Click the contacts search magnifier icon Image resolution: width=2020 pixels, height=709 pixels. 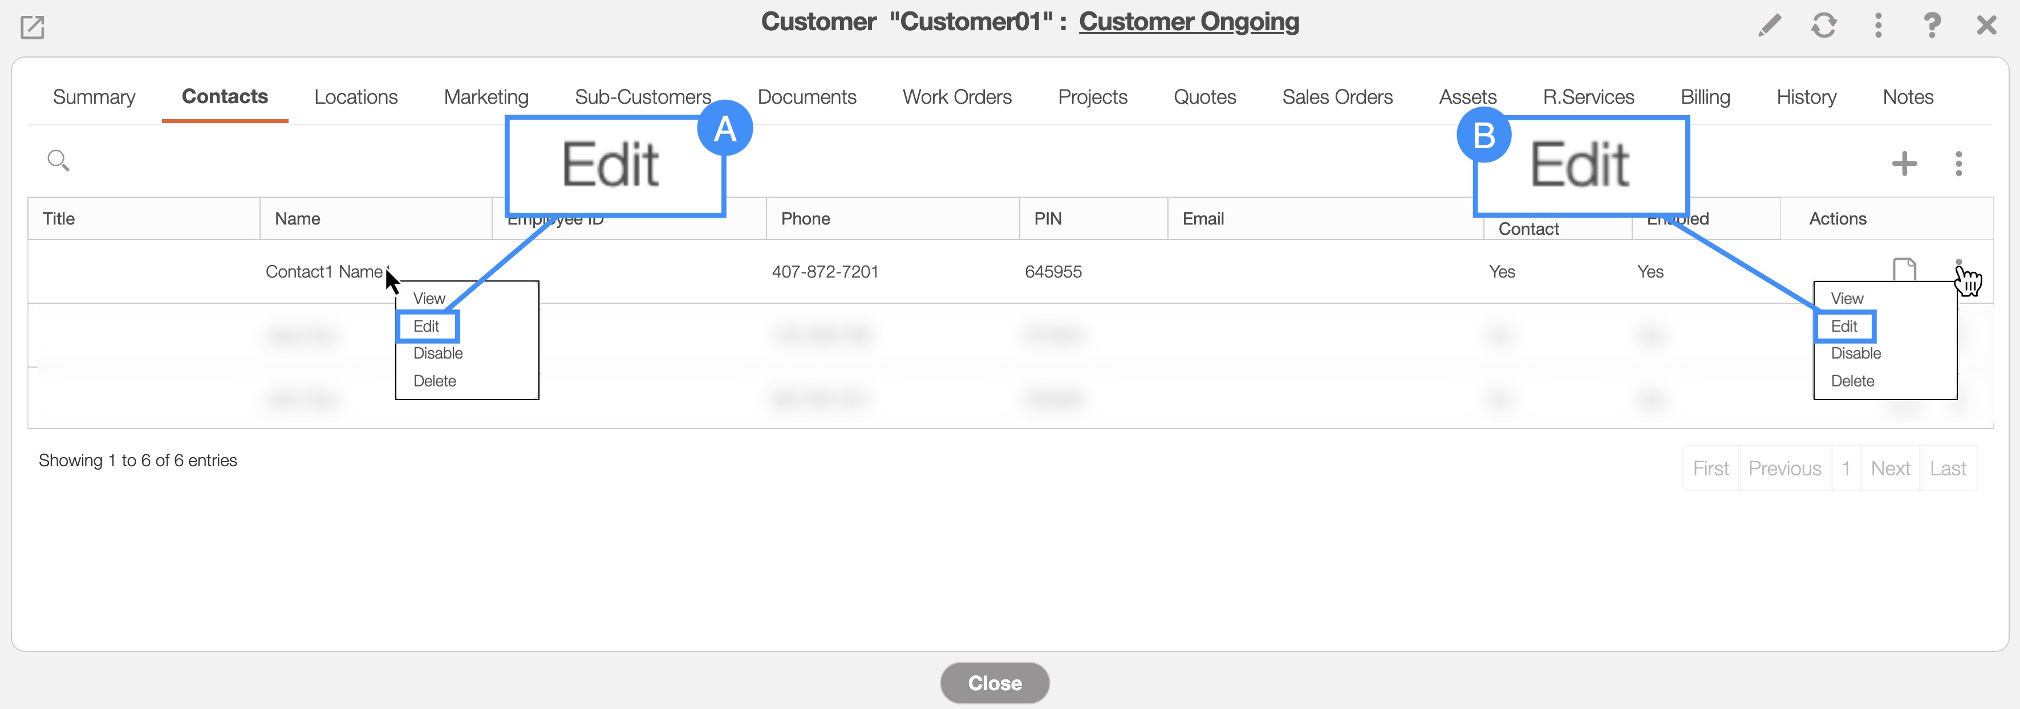[58, 161]
